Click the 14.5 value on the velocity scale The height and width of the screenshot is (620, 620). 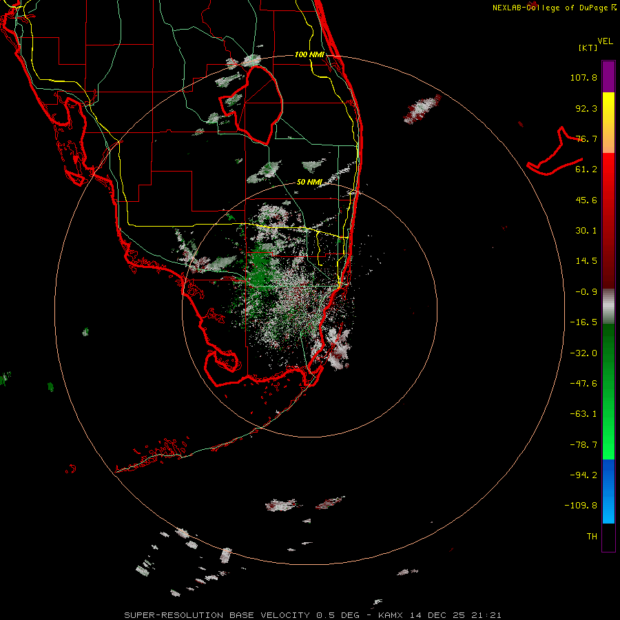click(x=586, y=261)
